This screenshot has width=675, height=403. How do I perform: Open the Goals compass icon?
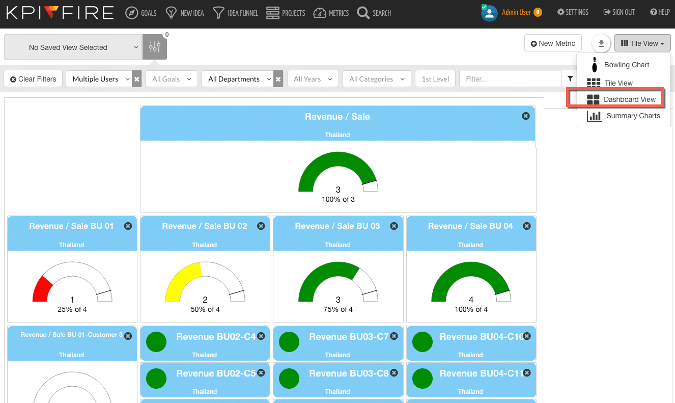[132, 13]
